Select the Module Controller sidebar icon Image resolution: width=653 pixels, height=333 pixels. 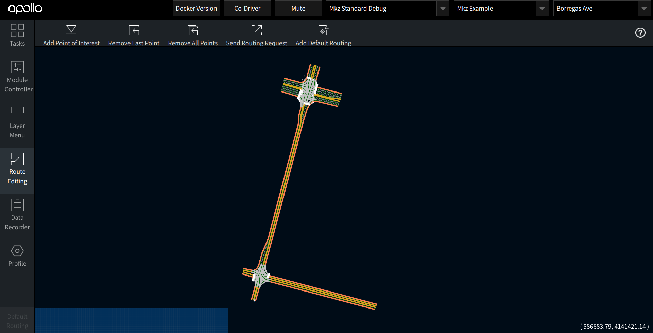tap(17, 77)
